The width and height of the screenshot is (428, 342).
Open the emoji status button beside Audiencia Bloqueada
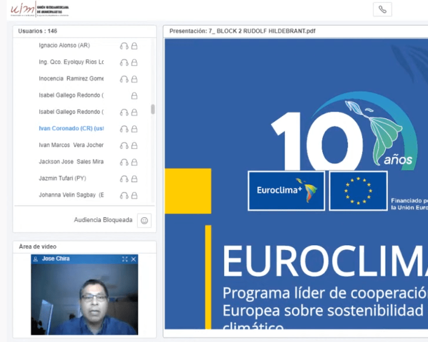pos(144,220)
